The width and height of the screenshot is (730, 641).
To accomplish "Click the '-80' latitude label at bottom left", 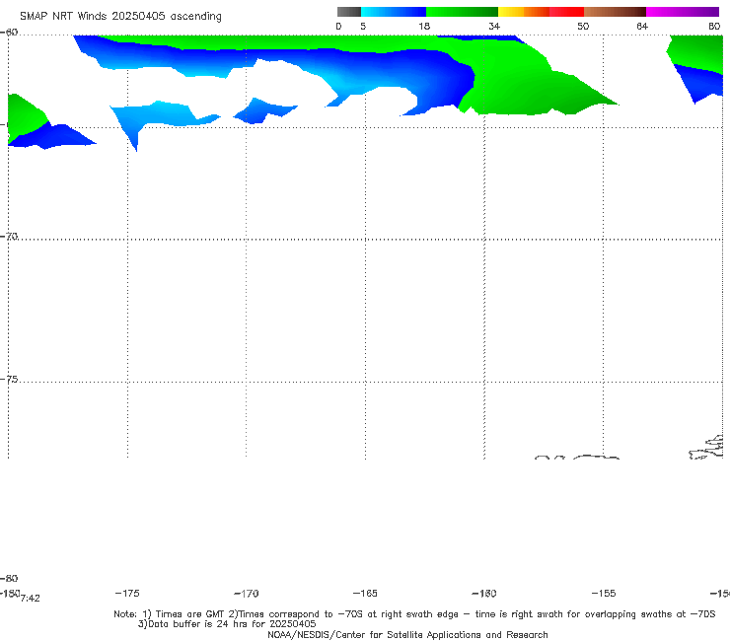I will (9, 579).
